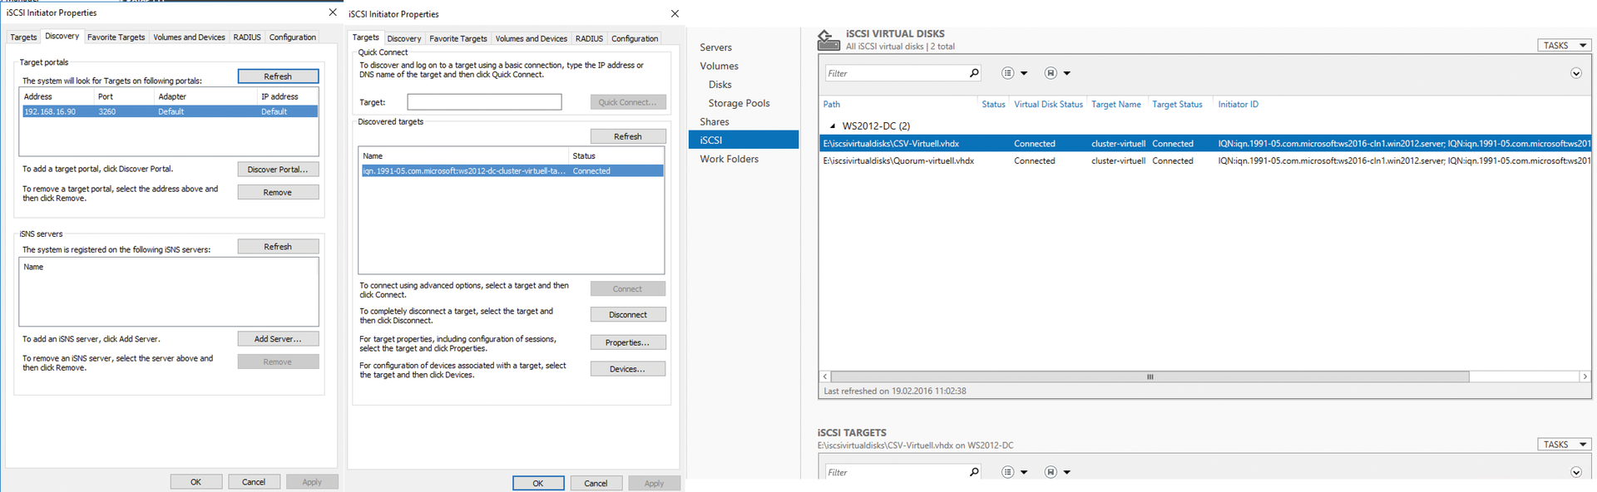
Task: Open Volumes and Devices tab in left dialog
Action: (189, 37)
